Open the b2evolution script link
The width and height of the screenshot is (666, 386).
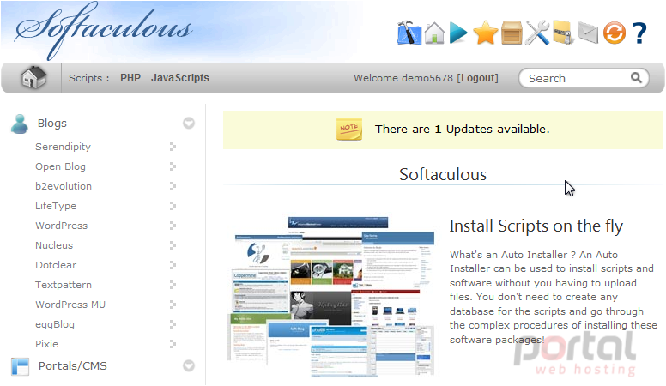coord(64,186)
